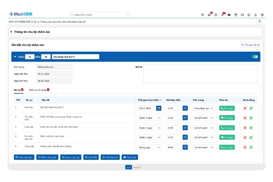Click 'Thêm lịch hẹn' button
The height and width of the screenshot is (182, 273).
(24, 157)
